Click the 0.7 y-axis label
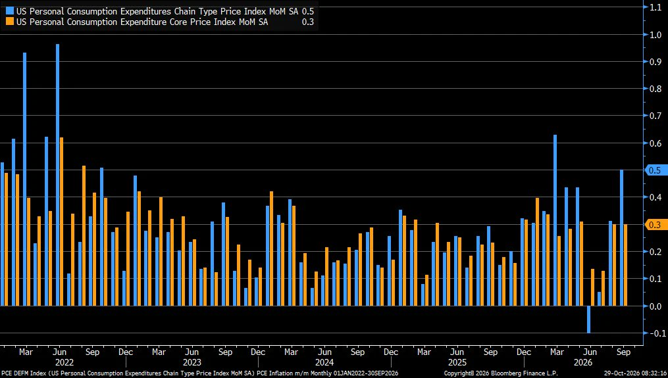This screenshot has height=378, width=668. point(655,116)
